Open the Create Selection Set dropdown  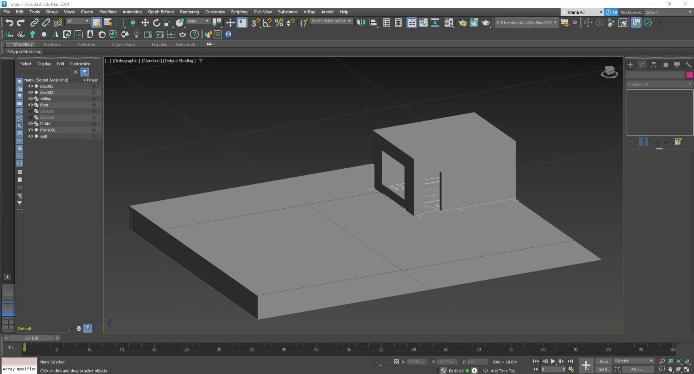(x=331, y=21)
